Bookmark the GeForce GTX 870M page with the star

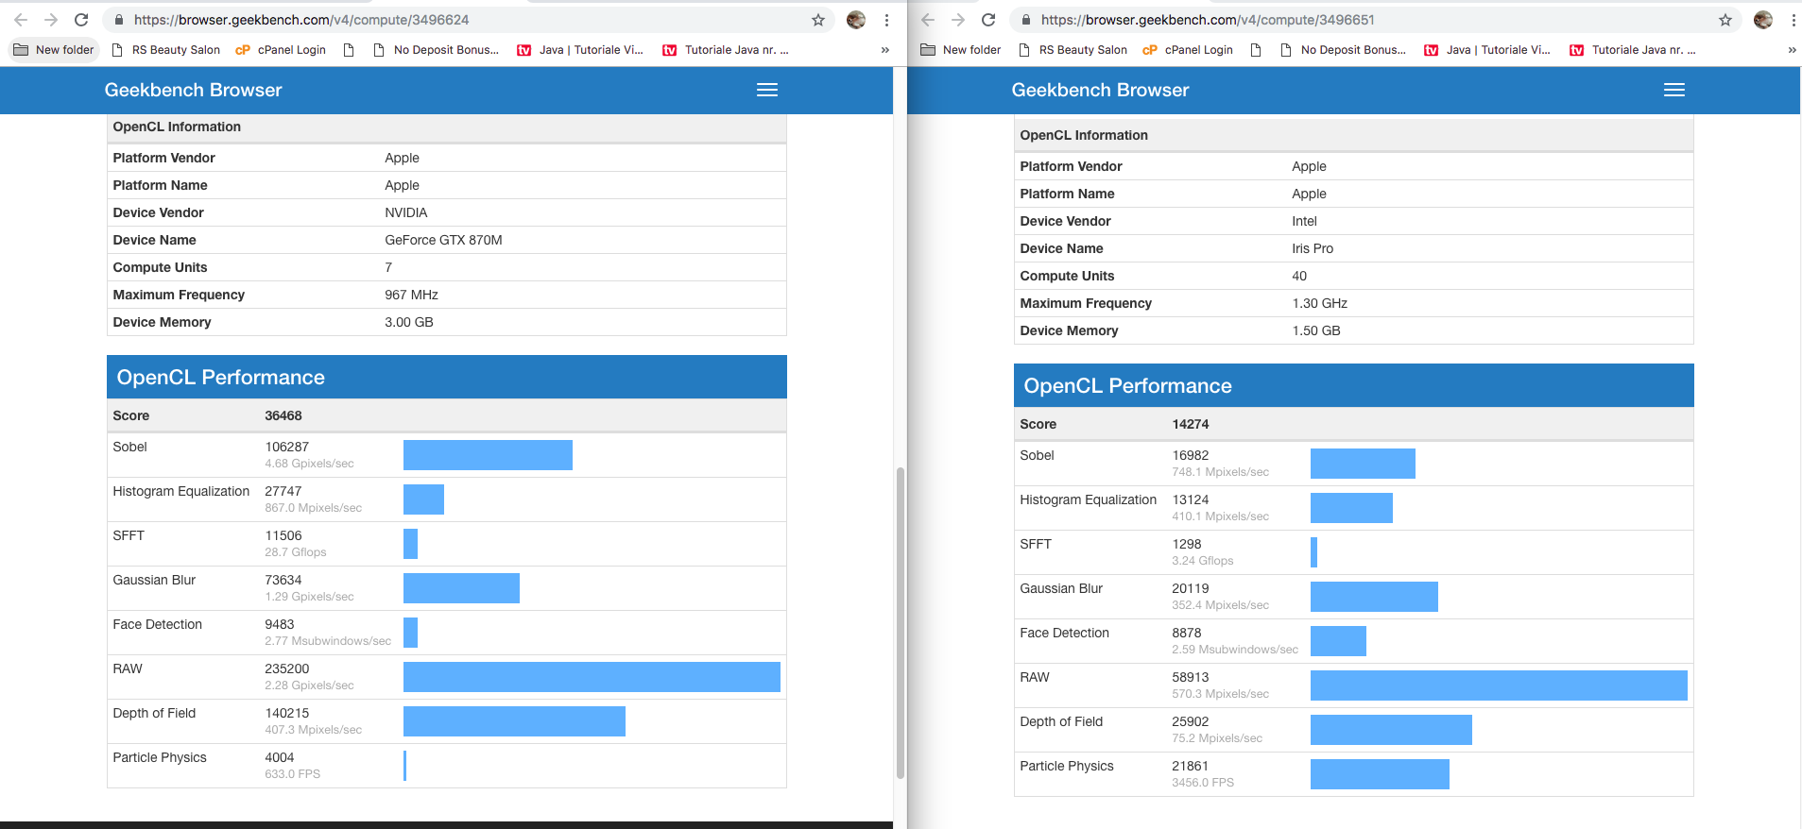tap(818, 20)
